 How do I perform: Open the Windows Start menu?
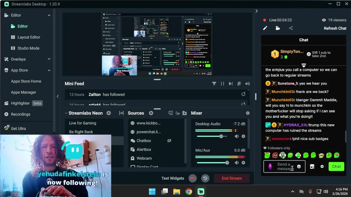152,192
